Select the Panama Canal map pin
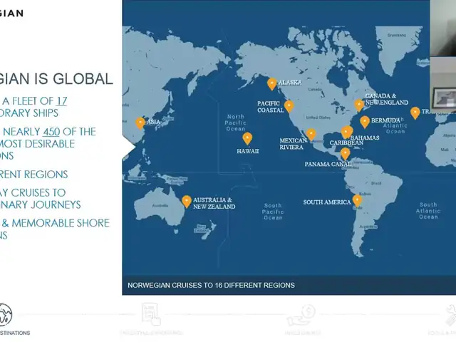This screenshot has height=342, width=456. (x=345, y=154)
